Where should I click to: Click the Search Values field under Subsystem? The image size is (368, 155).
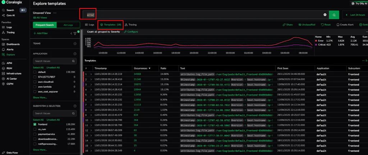(54, 113)
